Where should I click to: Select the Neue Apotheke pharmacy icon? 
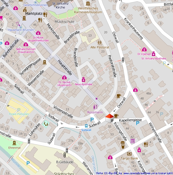click(83, 80)
